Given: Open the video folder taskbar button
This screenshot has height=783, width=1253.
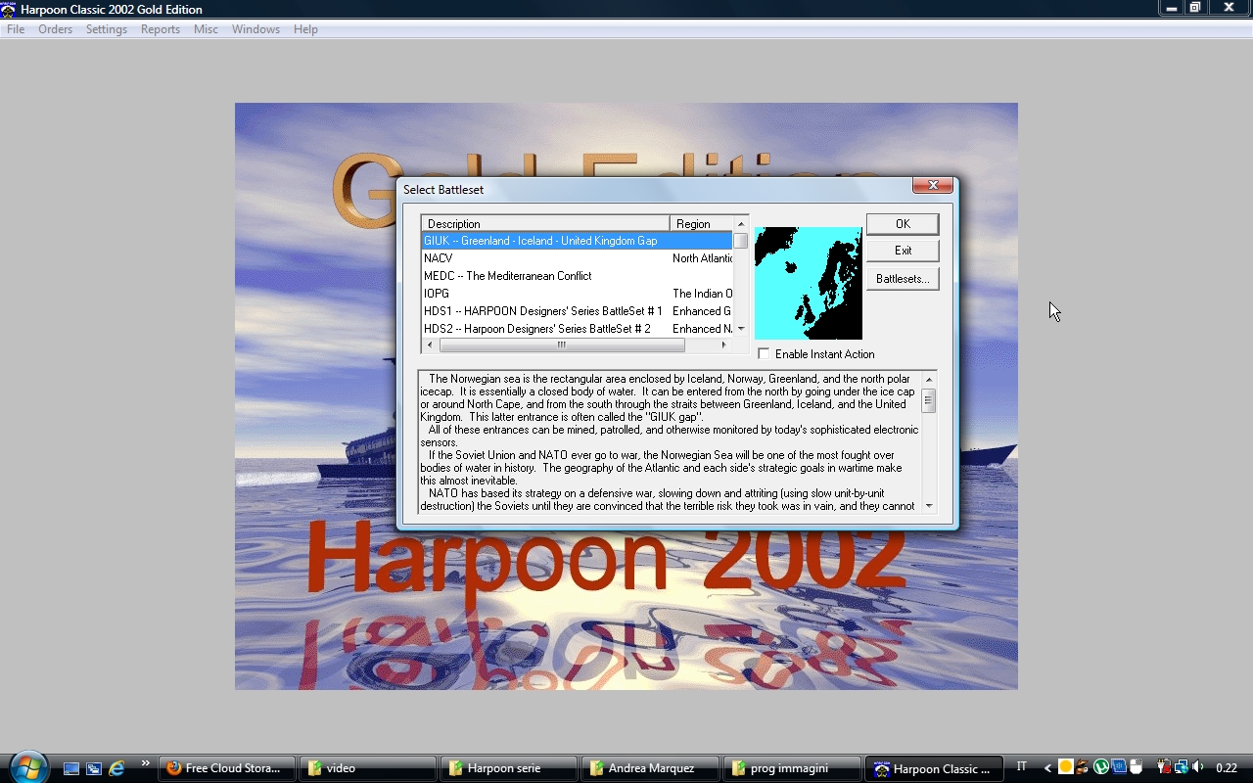Looking at the screenshot, I should tap(368, 768).
